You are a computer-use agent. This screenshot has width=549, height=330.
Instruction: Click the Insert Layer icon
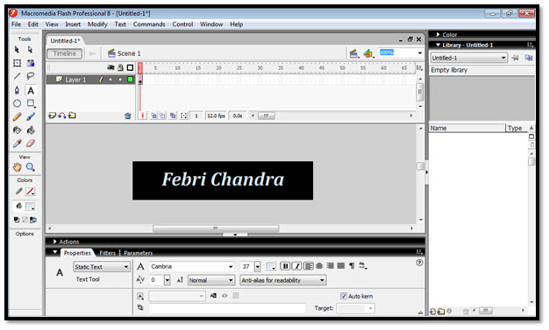coord(52,116)
